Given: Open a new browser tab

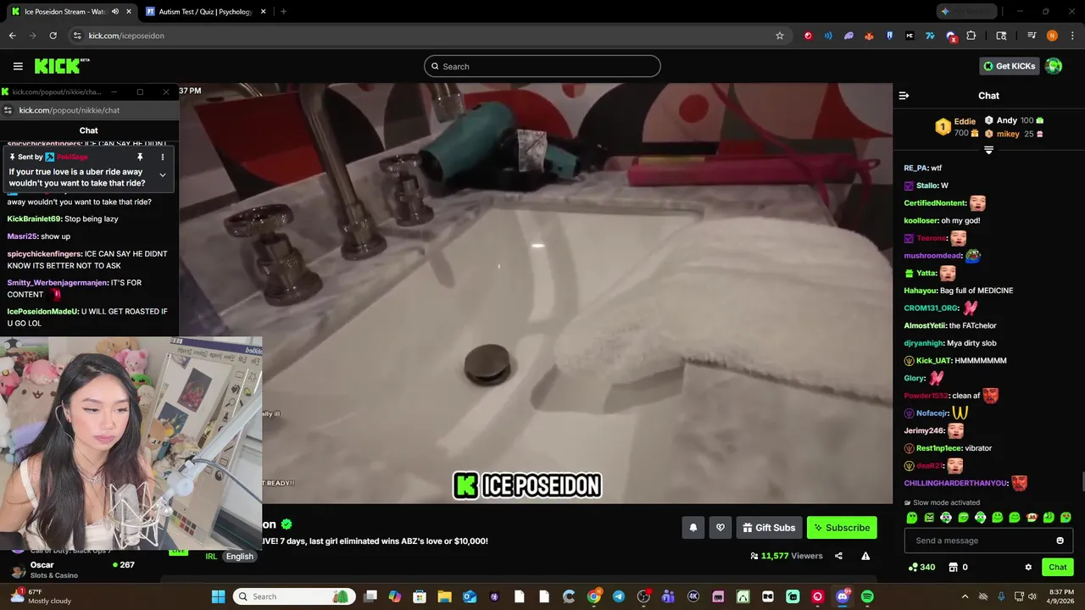Looking at the screenshot, I should [283, 12].
